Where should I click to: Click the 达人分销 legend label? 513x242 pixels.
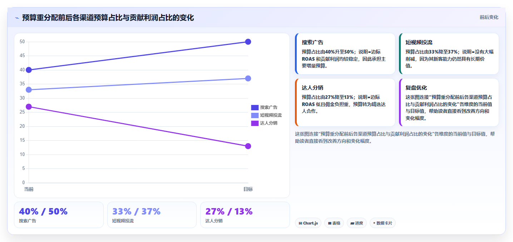(x=269, y=123)
